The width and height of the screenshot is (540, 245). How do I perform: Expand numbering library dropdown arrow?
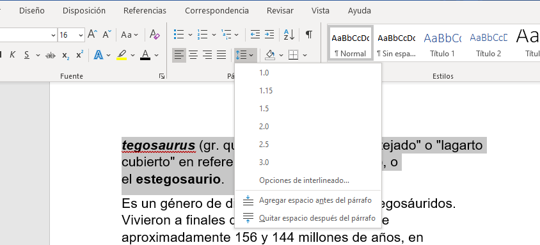(x=214, y=35)
